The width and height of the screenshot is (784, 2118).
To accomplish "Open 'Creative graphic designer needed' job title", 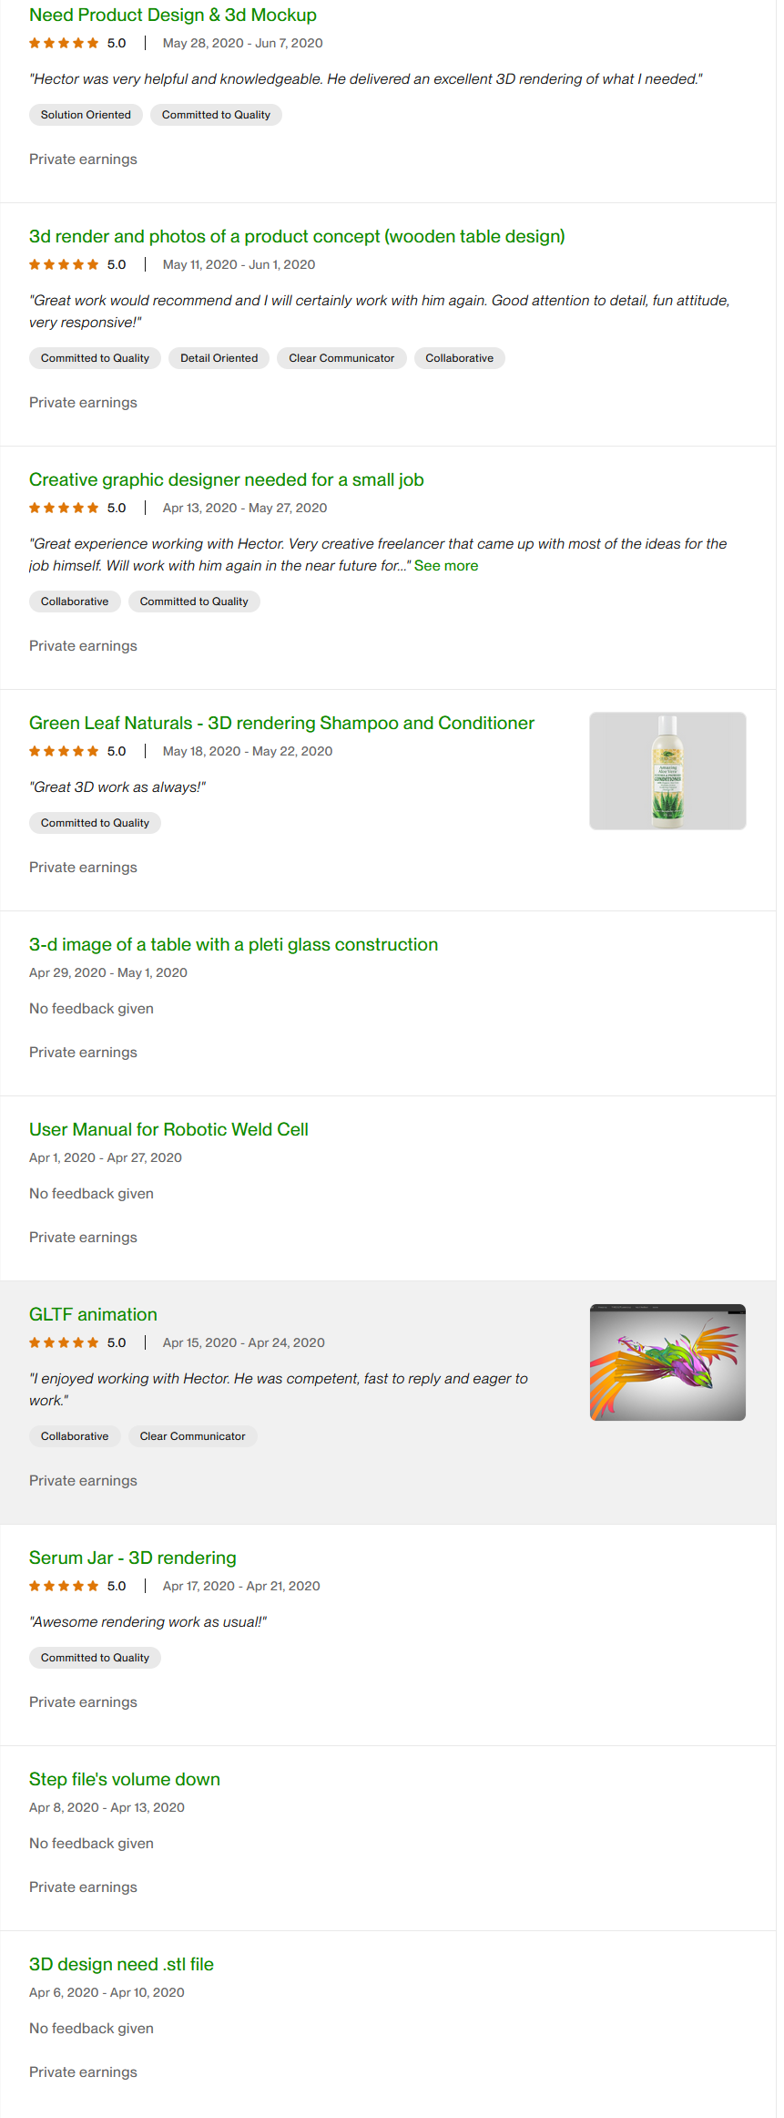I will [x=226, y=480].
